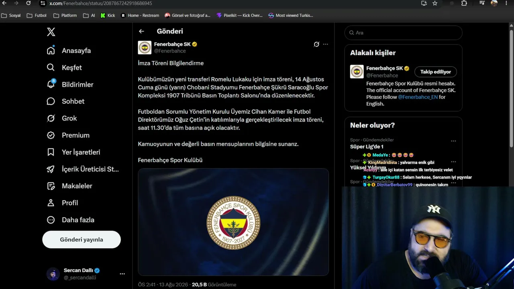Open the Fenerbahçe crest image in the post
The height and width of the screenshot is (289, 514).
coord(233,222)
